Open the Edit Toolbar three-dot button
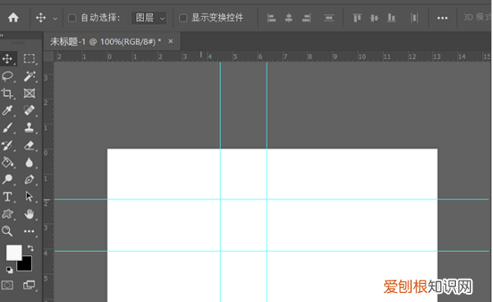This screenshot has height=302, width=493. (30, 231)
